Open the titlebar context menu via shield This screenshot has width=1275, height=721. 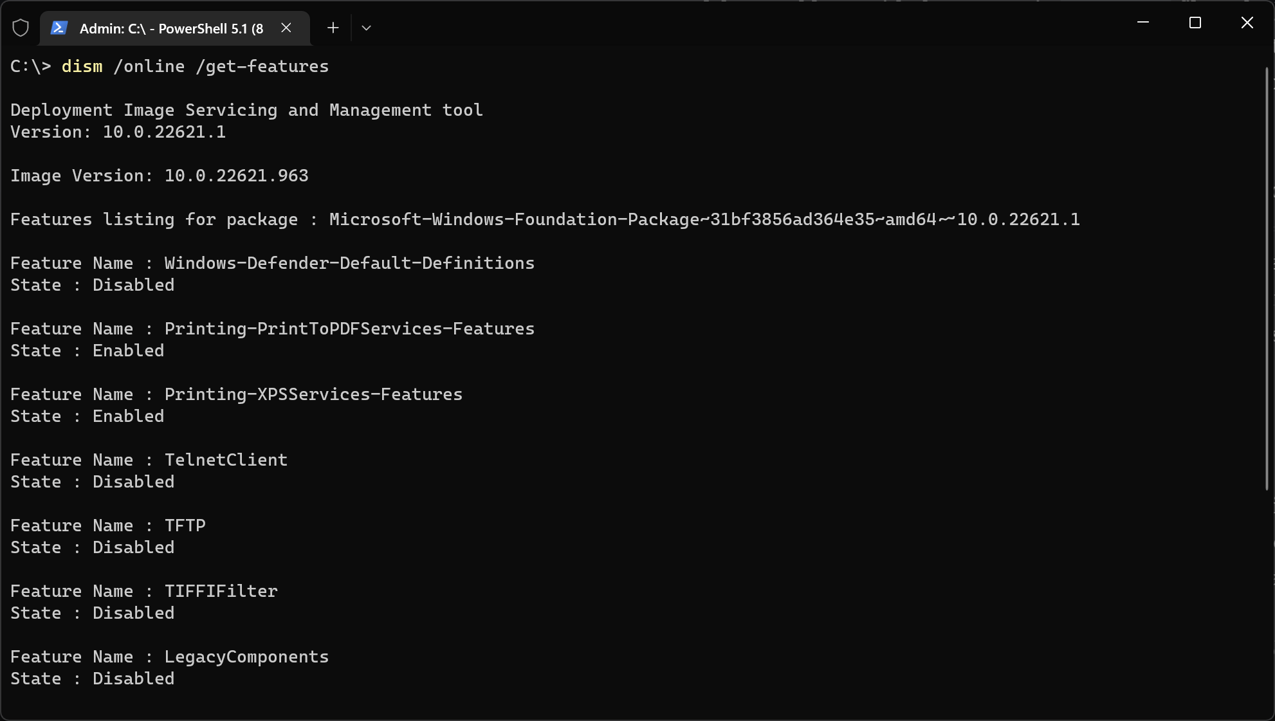20,27
